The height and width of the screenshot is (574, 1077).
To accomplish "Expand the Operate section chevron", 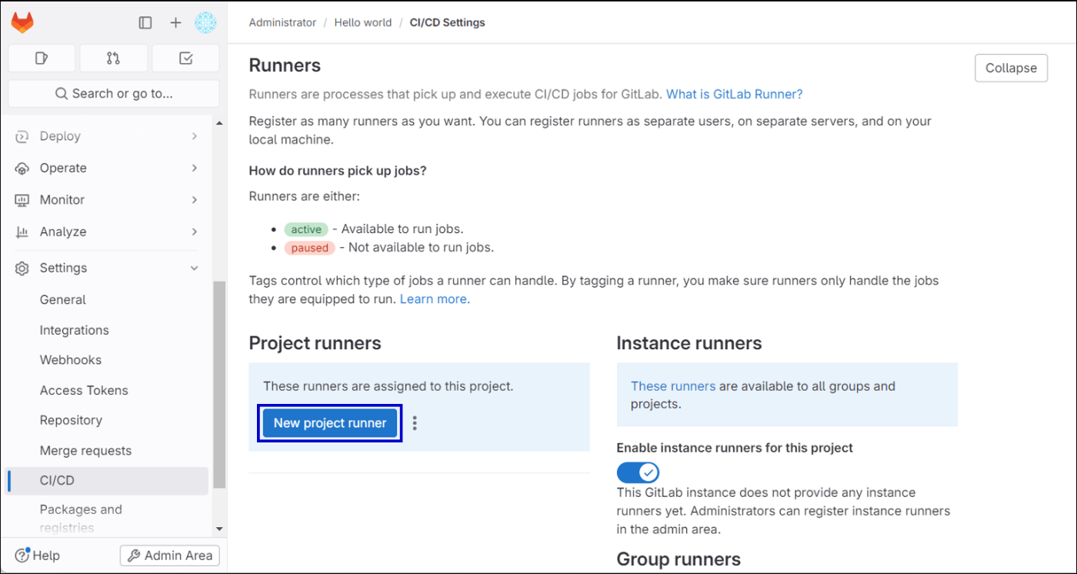I will 194,168.
